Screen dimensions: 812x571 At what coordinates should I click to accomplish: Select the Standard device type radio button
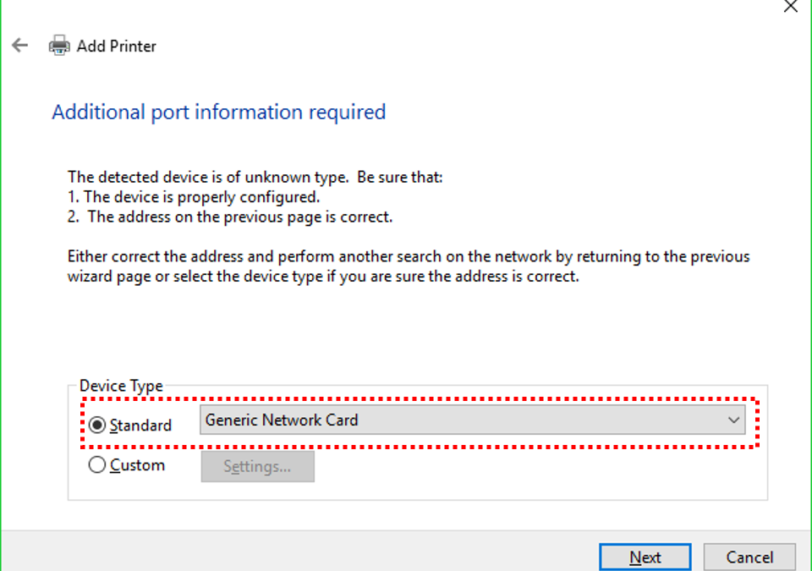(96, 425)
